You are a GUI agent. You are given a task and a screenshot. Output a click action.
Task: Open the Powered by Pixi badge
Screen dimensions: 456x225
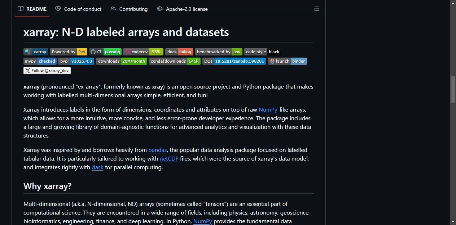tap(69, 52)
